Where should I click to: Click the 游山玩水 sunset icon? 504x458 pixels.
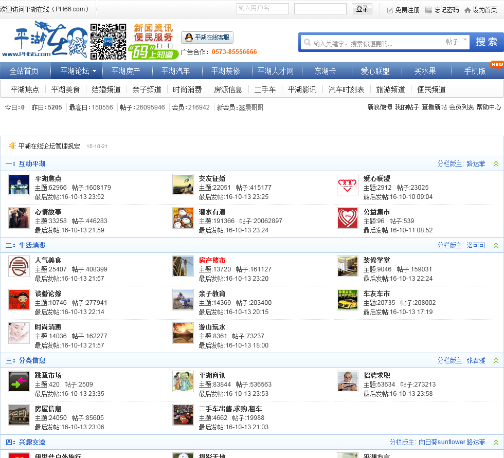point(183,333)
